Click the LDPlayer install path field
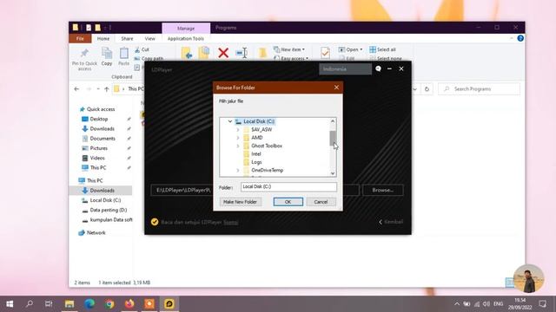Image resolution: width=556 pixels, height=312 pixels. (255, 190)
